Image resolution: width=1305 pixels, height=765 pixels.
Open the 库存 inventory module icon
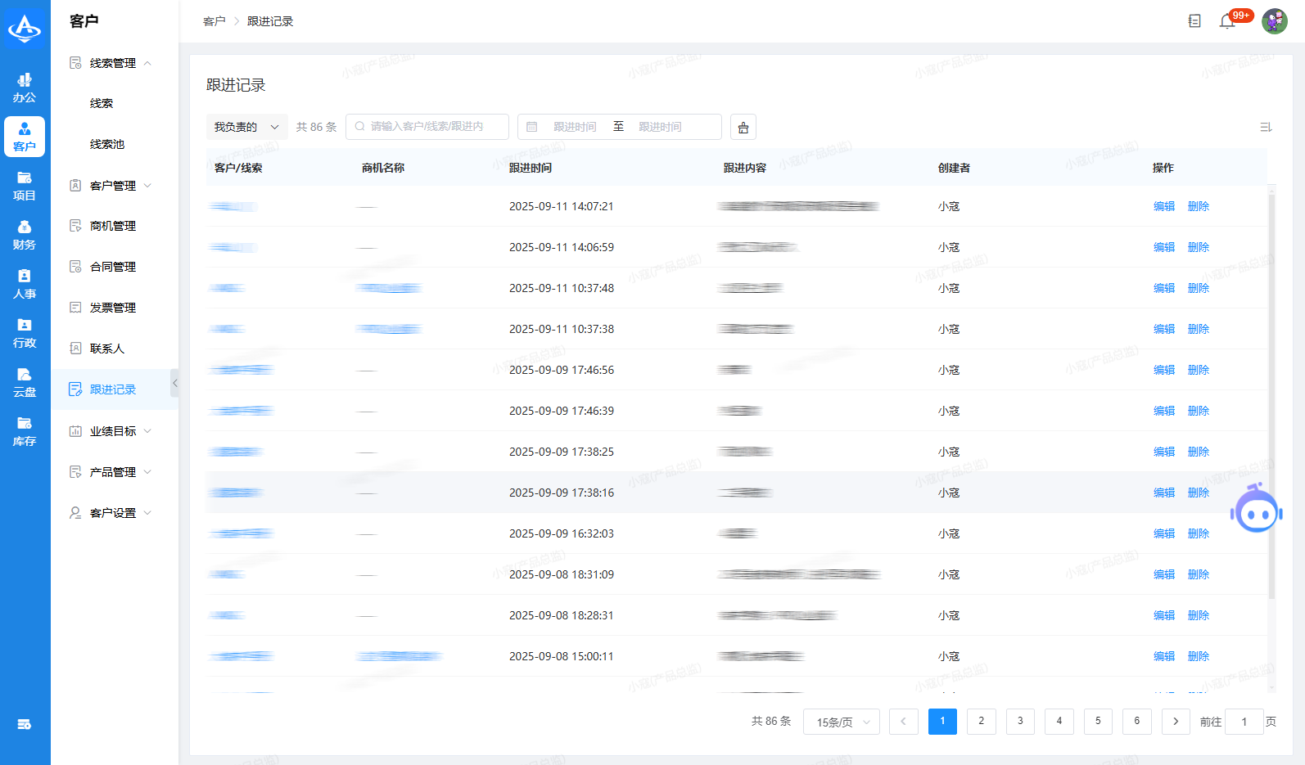point(25,431)
